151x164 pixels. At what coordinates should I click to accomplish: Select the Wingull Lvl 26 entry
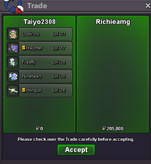(x=39, y=90)
